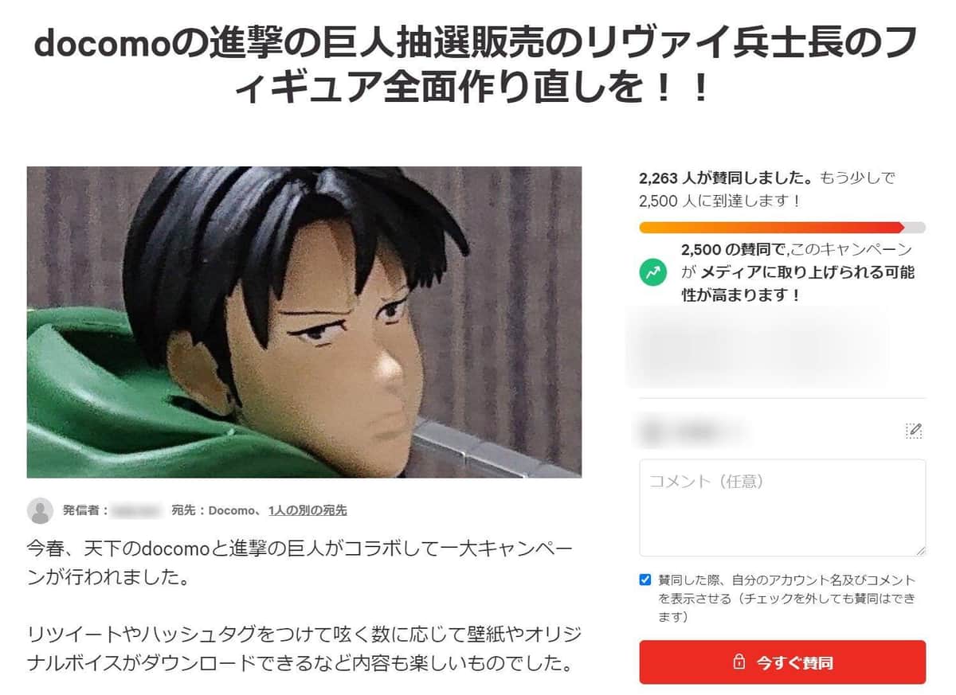
Task: Click the paragraph beginning リツイートやハッシュタグ
Action: (304, 649)
